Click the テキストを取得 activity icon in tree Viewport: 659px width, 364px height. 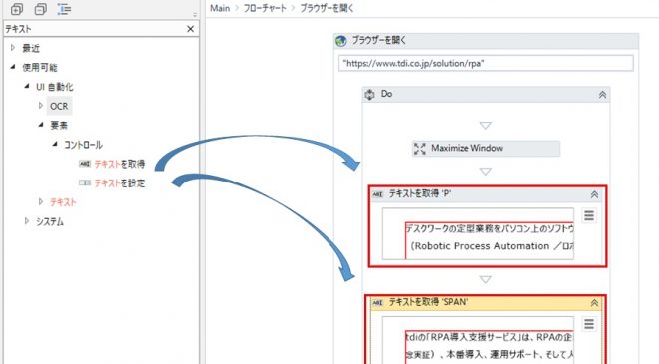85,164
